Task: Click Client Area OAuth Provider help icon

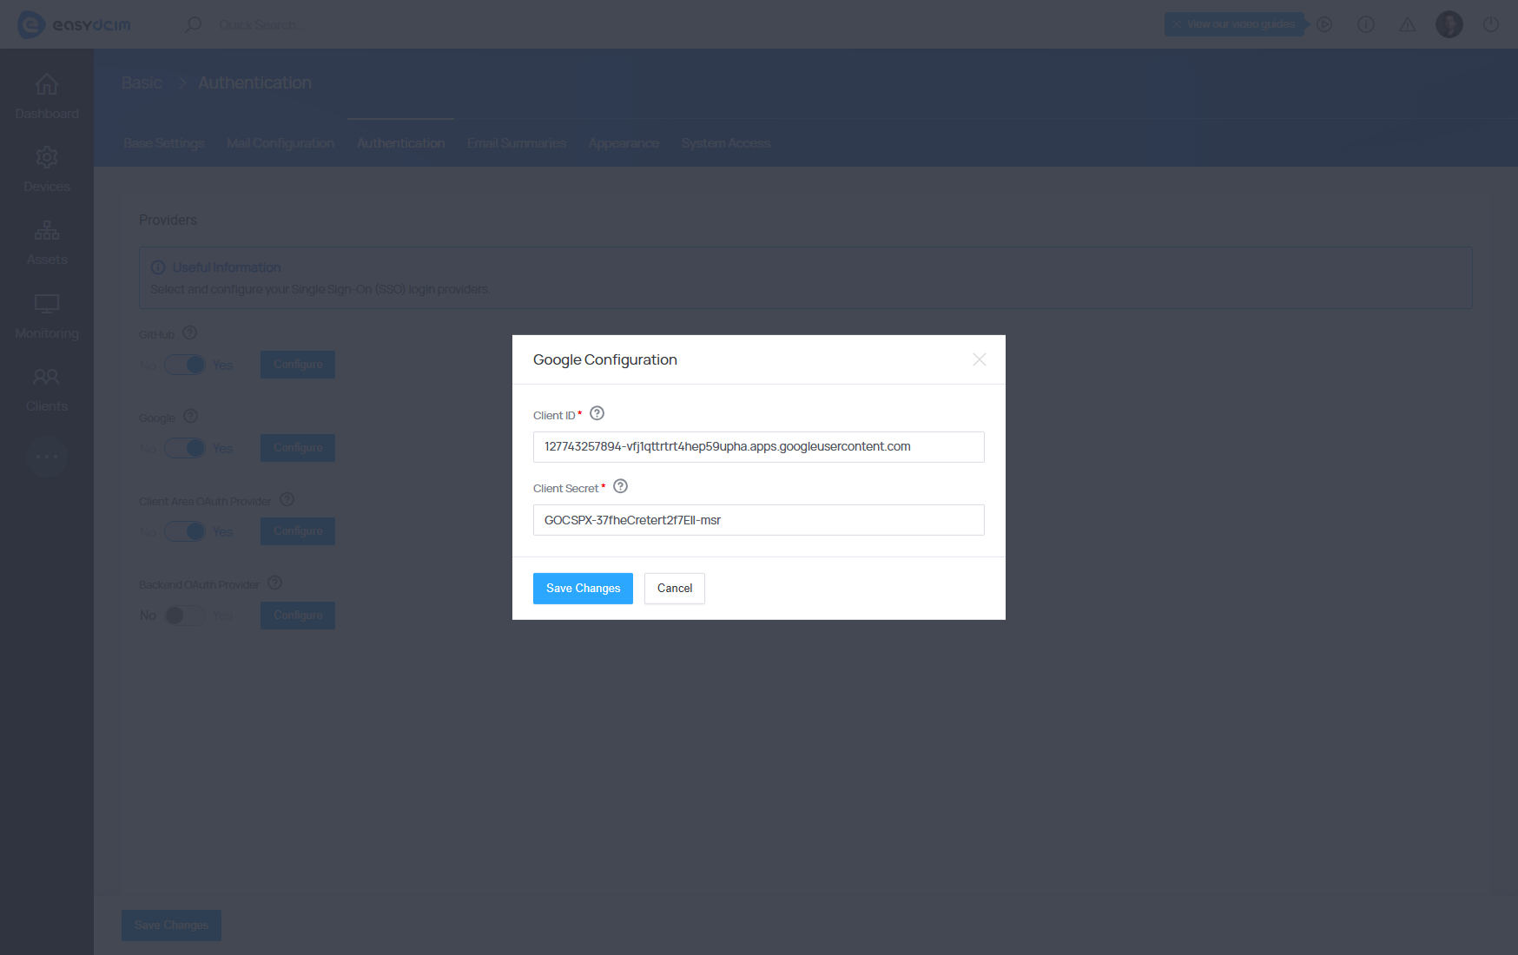Action: coord(287,499)
